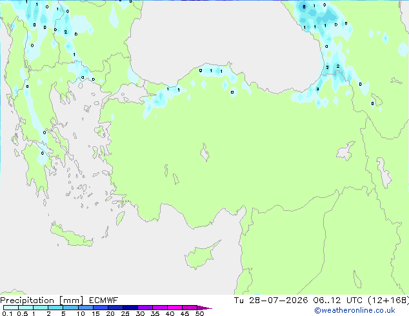409x316 pixels.
Task: Click the legend value "50"
Action: (x=199, y=313)
